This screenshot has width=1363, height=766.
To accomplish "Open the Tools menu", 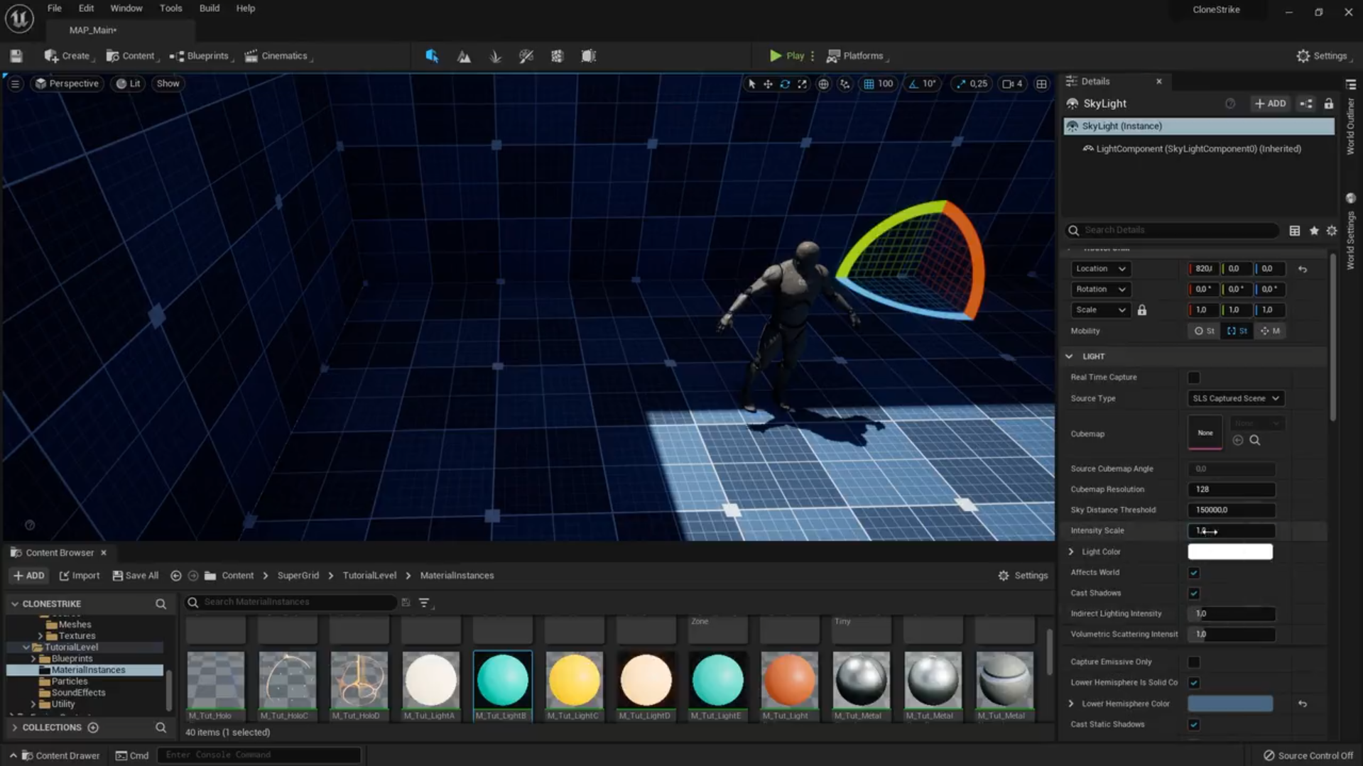I will pos(170,9).
